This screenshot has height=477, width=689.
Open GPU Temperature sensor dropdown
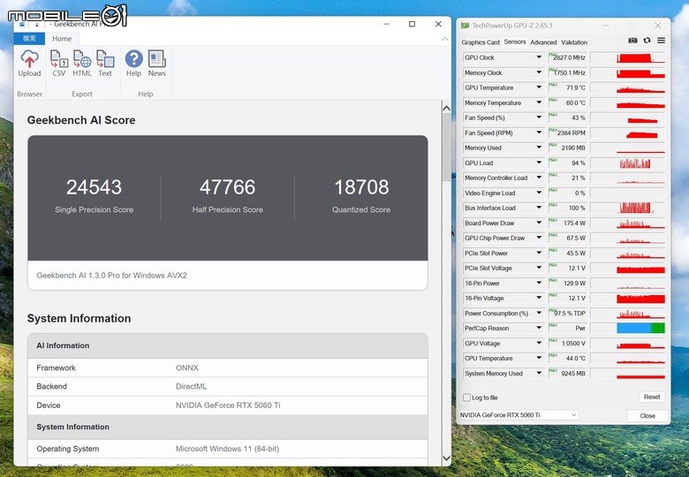point(539,87)
